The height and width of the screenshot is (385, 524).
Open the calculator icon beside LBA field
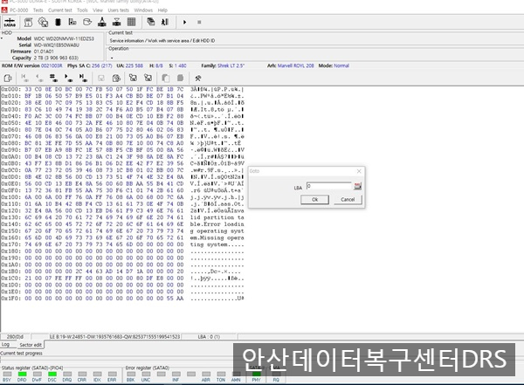tap(357, 186)
